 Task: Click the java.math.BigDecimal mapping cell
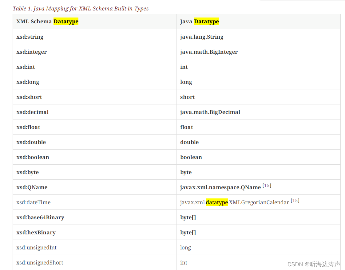tap(210, 112)
